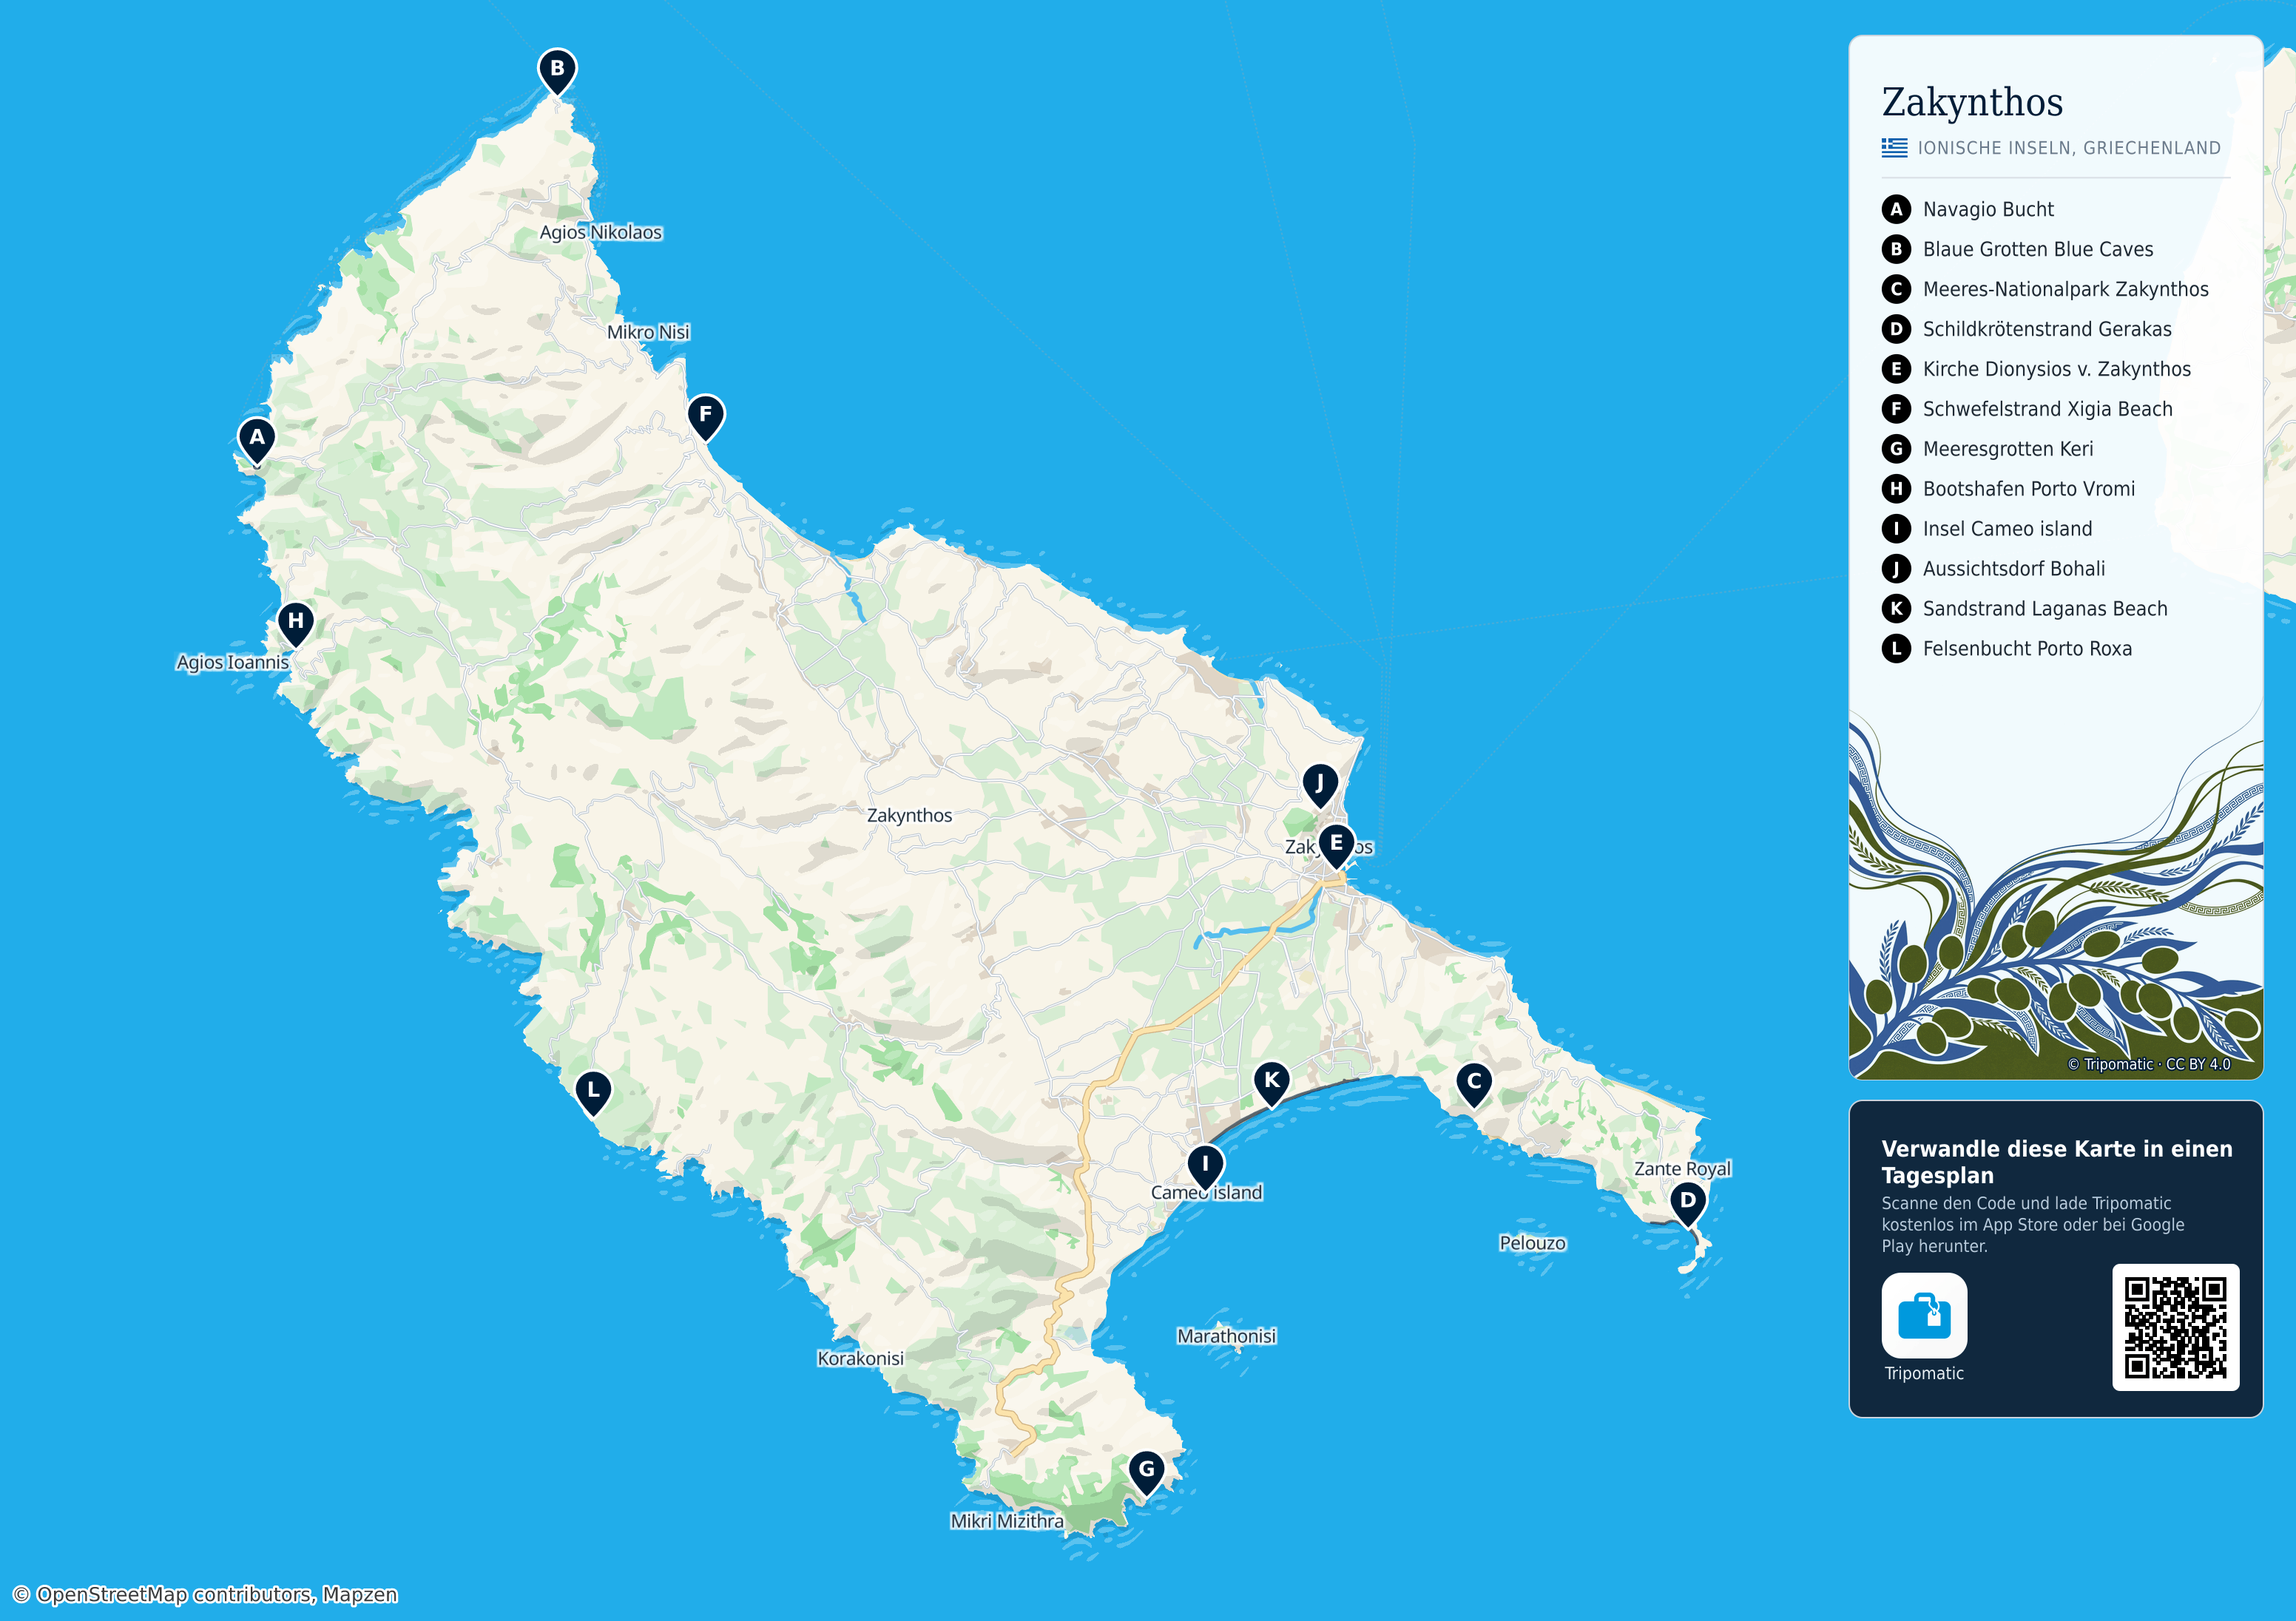Screen dimensions: 2296x1621
Task: Click map pin G near Mikri Mizithra
Action: click(x=1147, y=1473)
